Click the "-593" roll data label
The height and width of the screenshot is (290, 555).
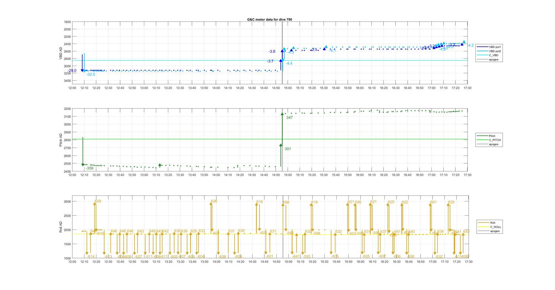click(x=306, y=256)
